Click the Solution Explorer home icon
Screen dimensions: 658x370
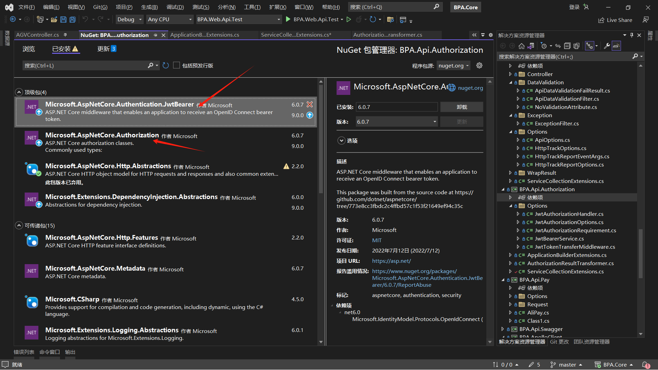521,46
